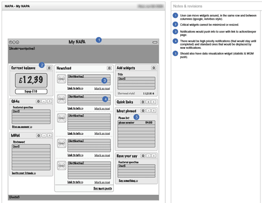
Task: Click the Quick links widget title
Action: [x=125, y=102]
